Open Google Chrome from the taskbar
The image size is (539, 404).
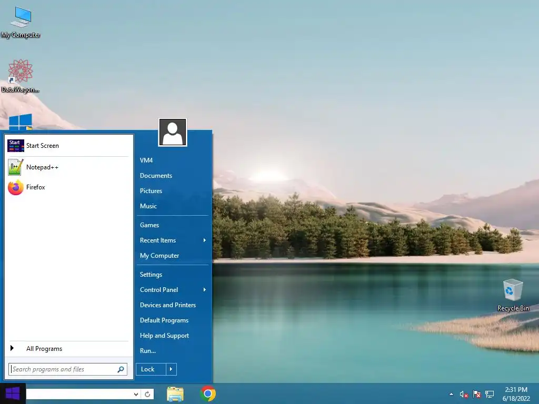(x=208, y=393)
